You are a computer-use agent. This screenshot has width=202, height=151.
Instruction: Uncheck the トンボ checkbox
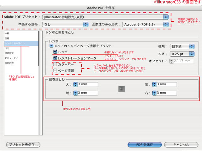(55, 52)
